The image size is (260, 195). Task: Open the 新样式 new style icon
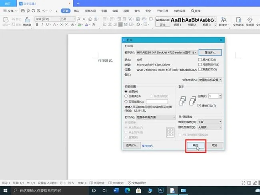coord(224,22)
